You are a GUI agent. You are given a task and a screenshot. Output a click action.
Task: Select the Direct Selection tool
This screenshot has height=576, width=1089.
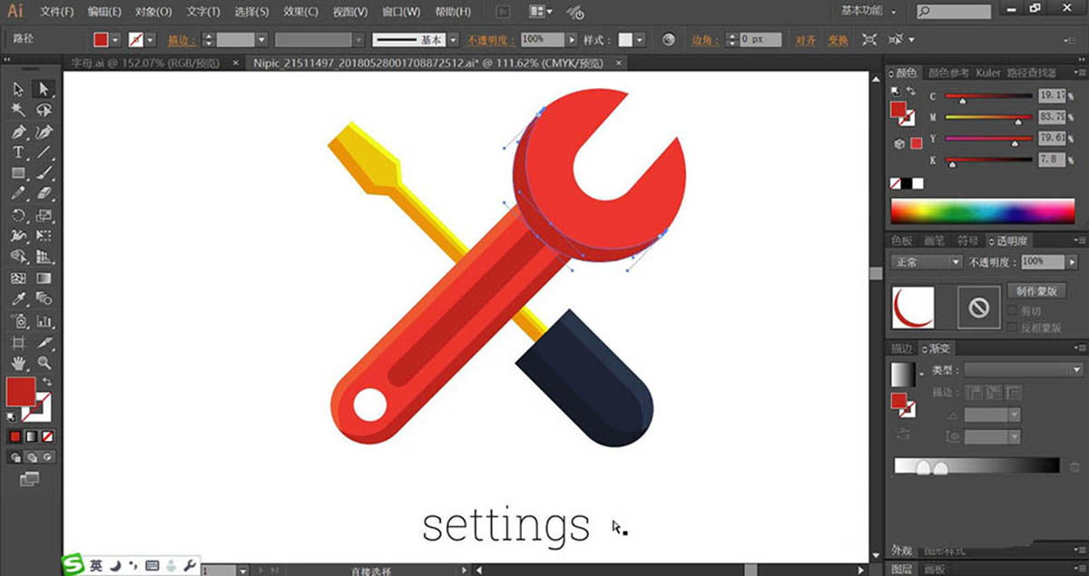coord(43,89)
